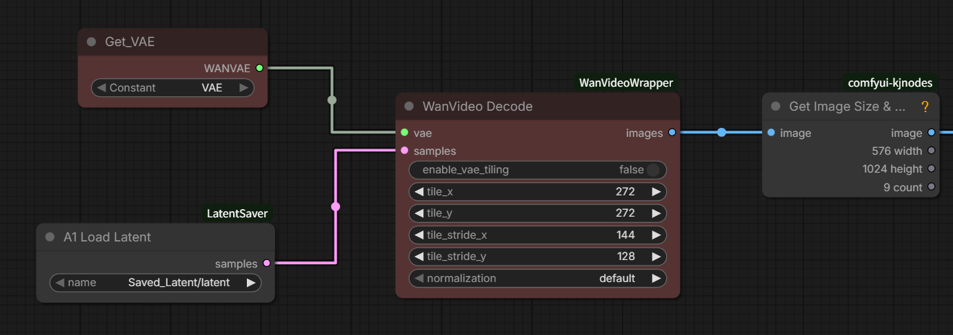Click the samples input socket on WanVideo Decode
Viewport: 953px width, 335px height.
[x=404, y=151]
